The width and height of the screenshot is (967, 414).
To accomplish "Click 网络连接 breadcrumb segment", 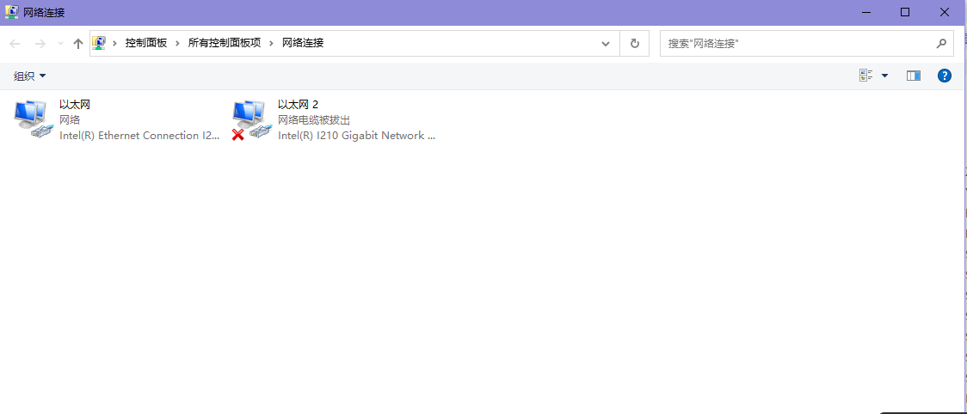I will (303, 43).
